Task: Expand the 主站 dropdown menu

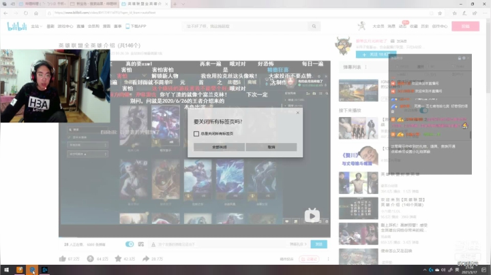Action: (x=36, y=27)
